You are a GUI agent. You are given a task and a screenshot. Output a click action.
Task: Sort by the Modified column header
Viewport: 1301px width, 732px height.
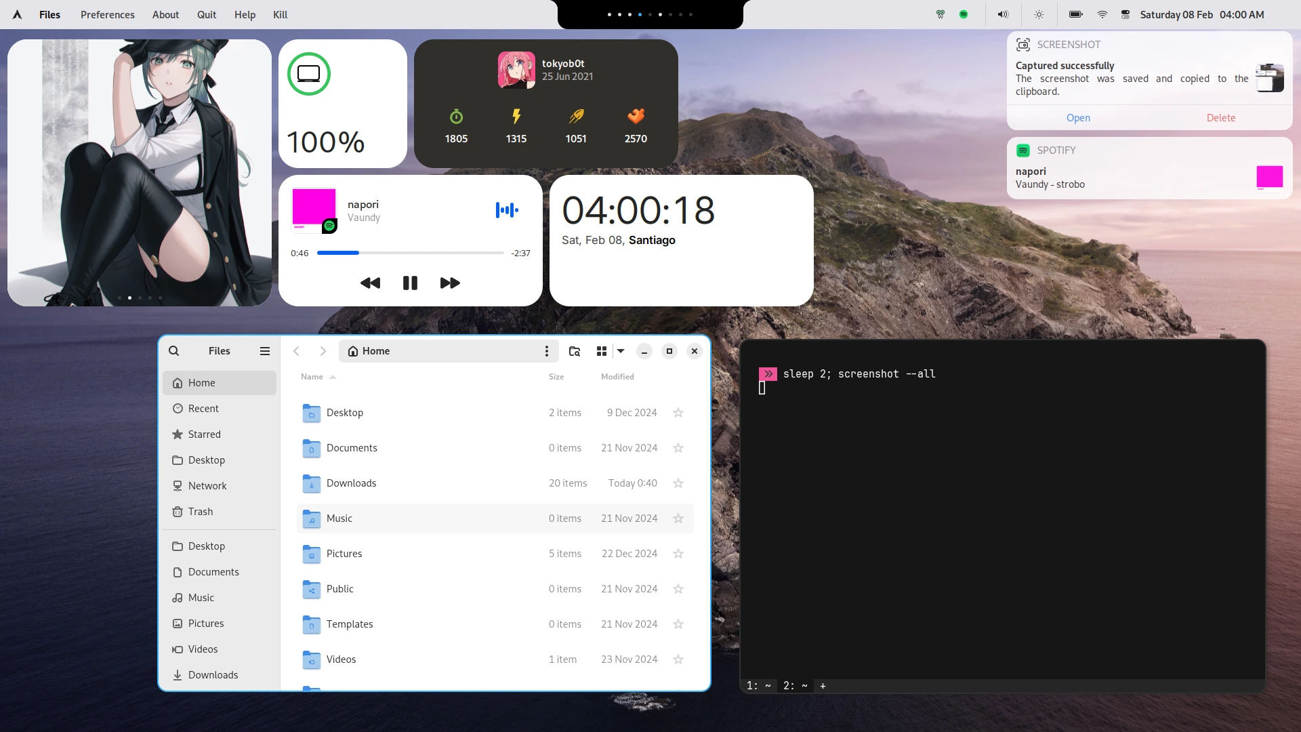click(617, 377)
